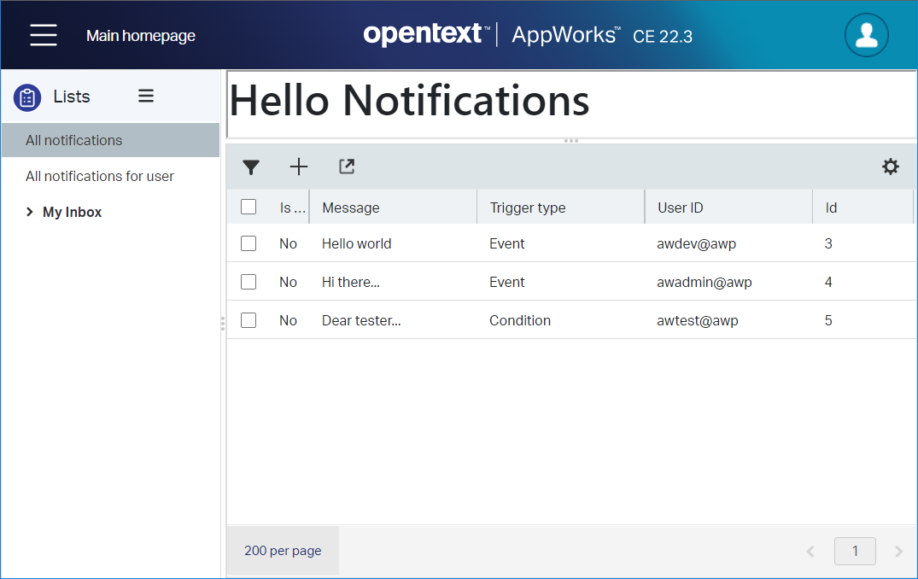This screenshot has height=579, width=918.
Task: Sort by Trigger type column header
Action: tap(528, 208)
